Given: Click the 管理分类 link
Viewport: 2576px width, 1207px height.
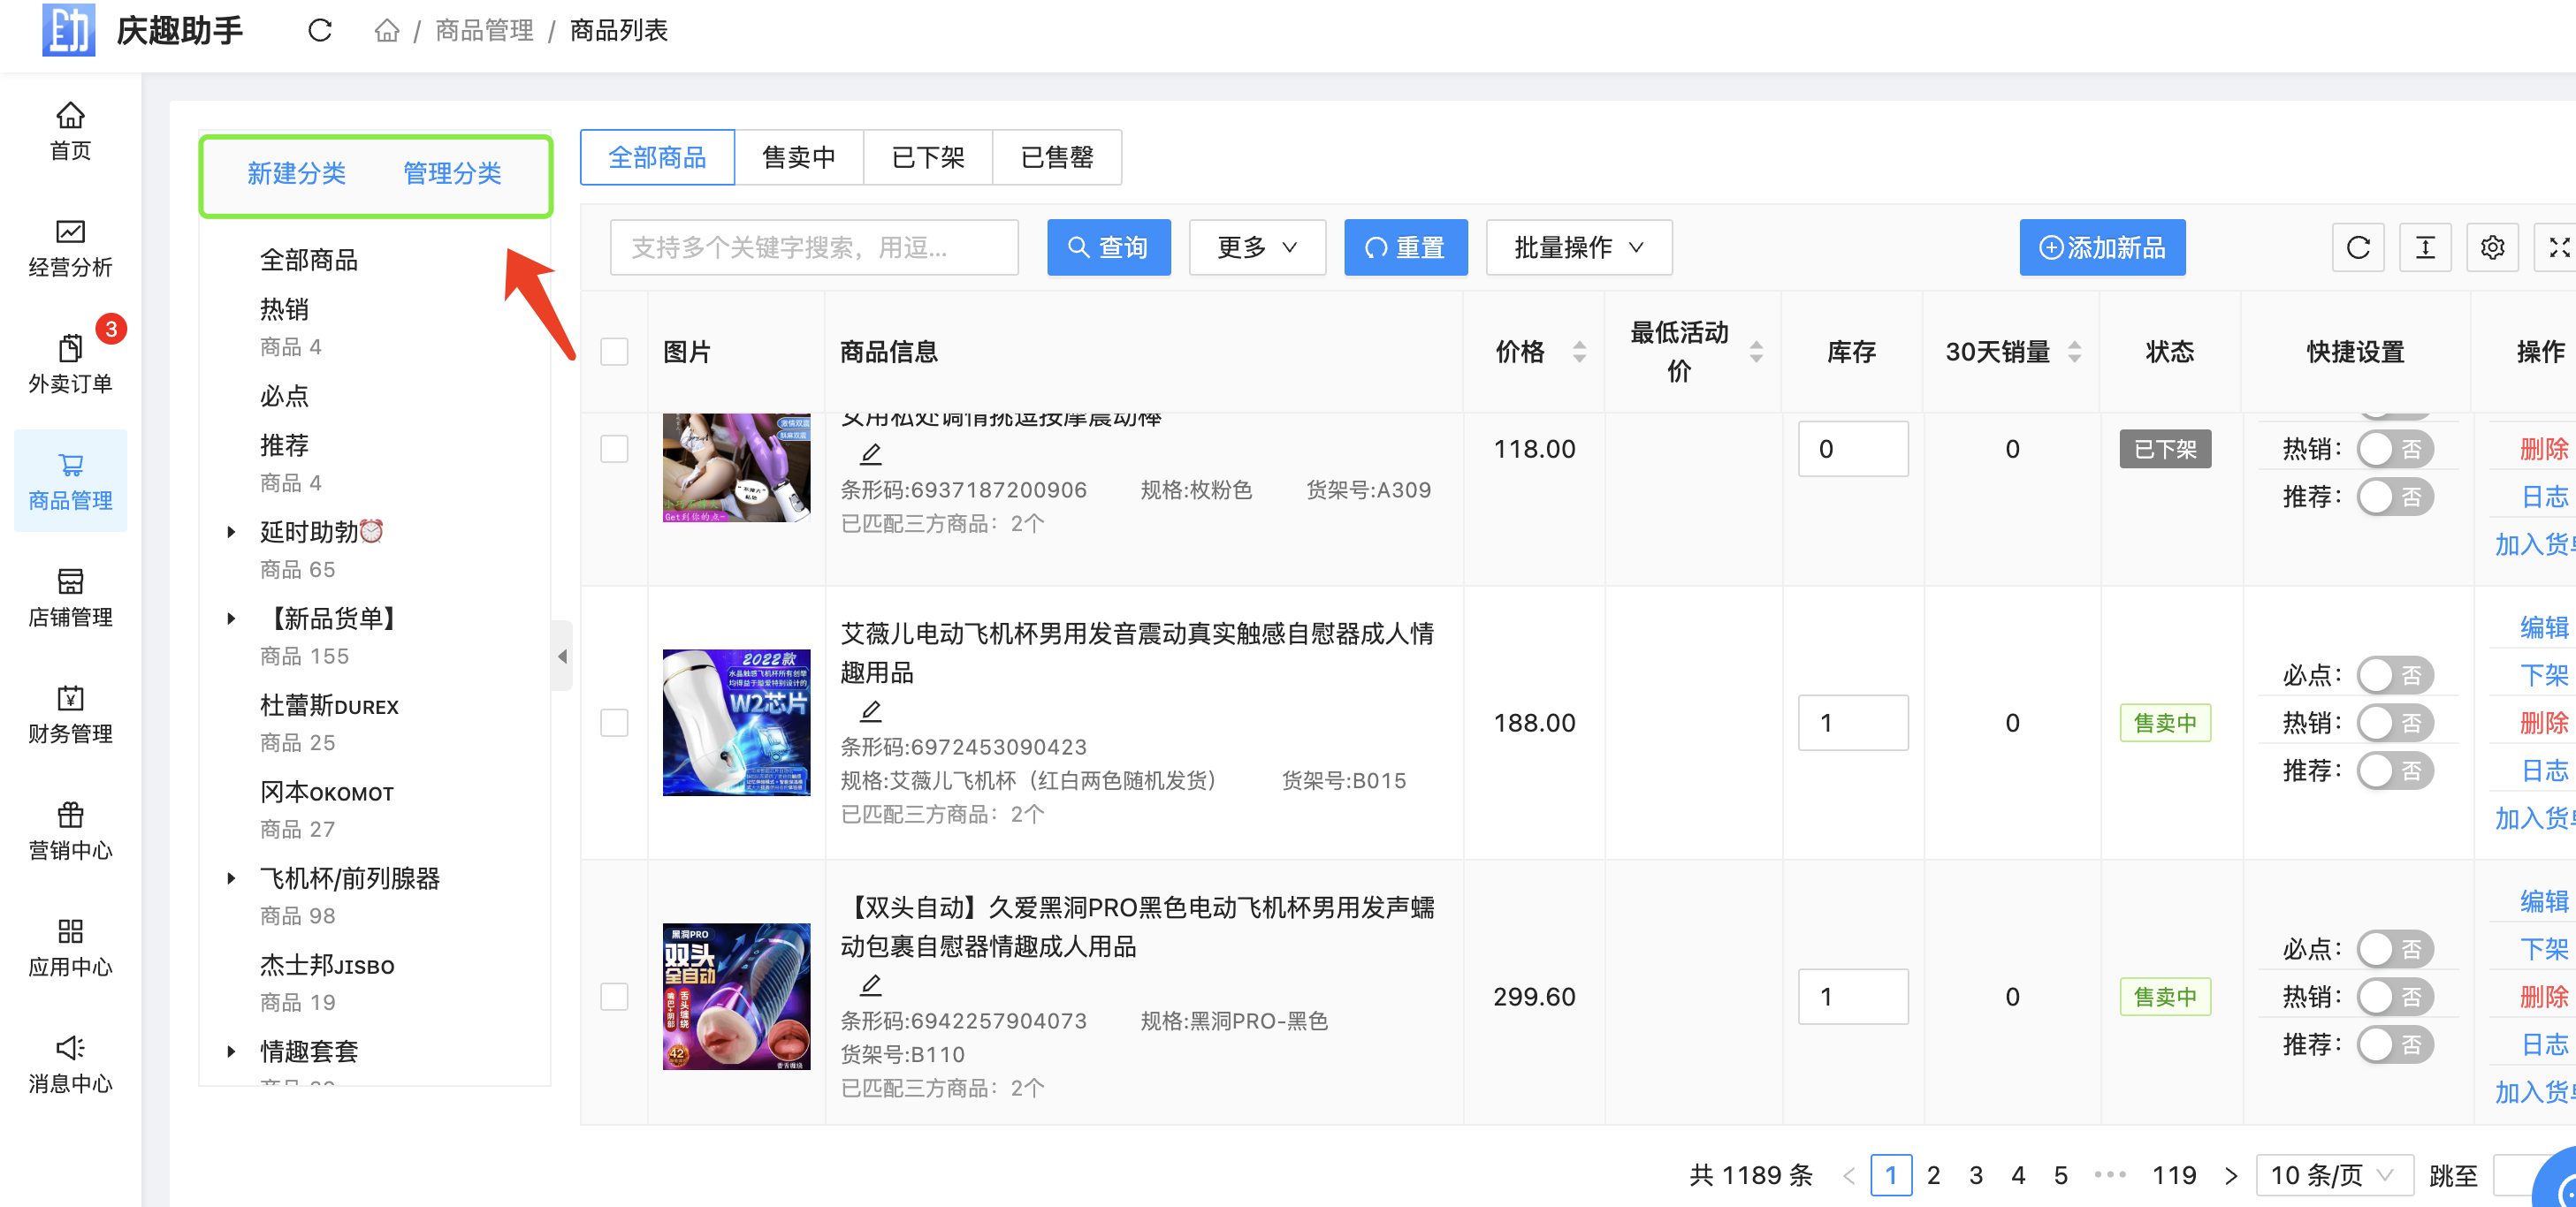Looking at the screenshot, I should (x=451, y=174).
